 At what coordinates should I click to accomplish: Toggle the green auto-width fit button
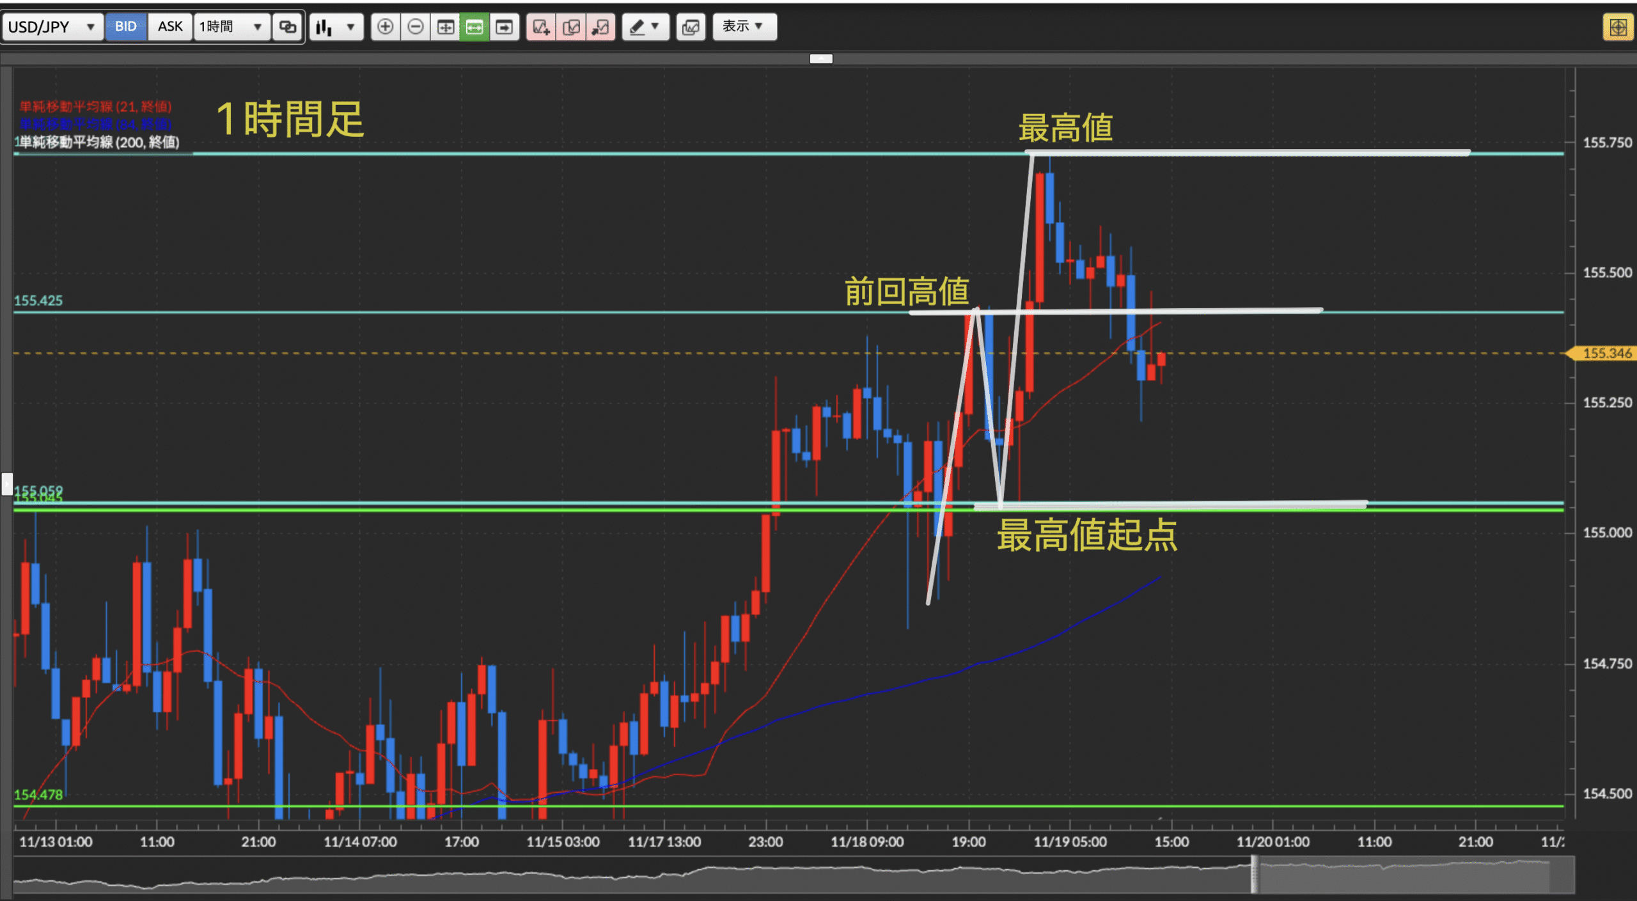coord(474,27)
